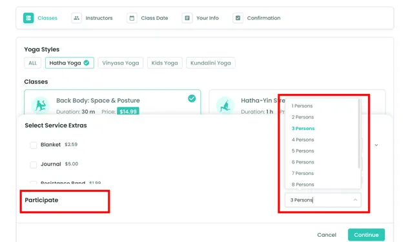This screenshot has width=410, height=242.
Task: Click the Yoga Styles heading
Action: (42, 50)
